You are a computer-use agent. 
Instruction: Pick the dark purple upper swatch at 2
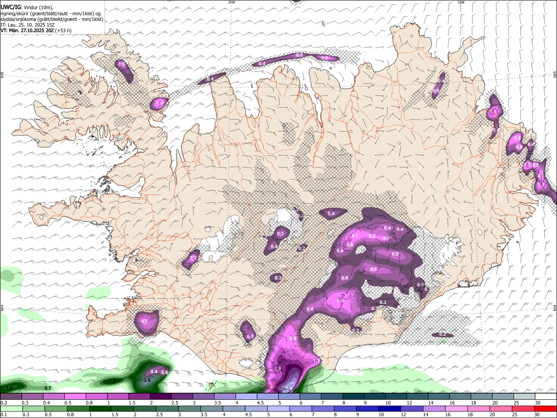(161, 396)
